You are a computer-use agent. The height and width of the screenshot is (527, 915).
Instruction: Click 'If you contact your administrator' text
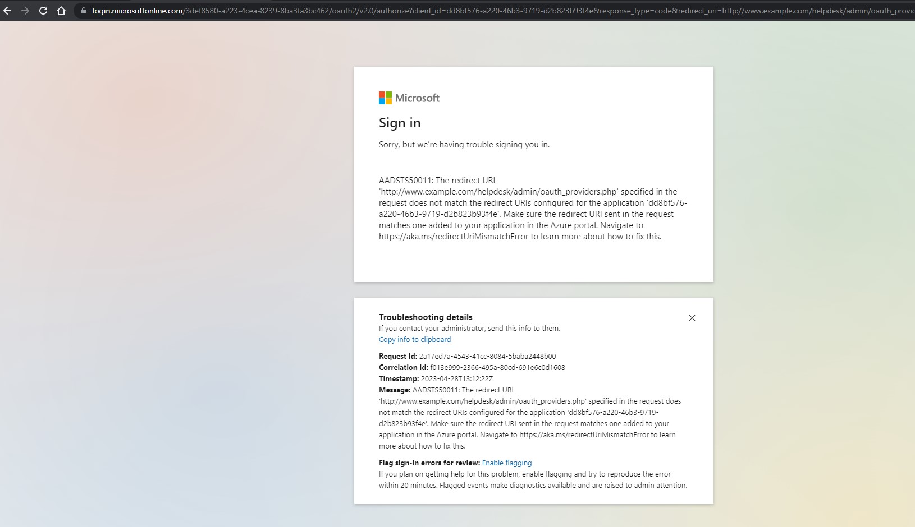coord(469,329)
